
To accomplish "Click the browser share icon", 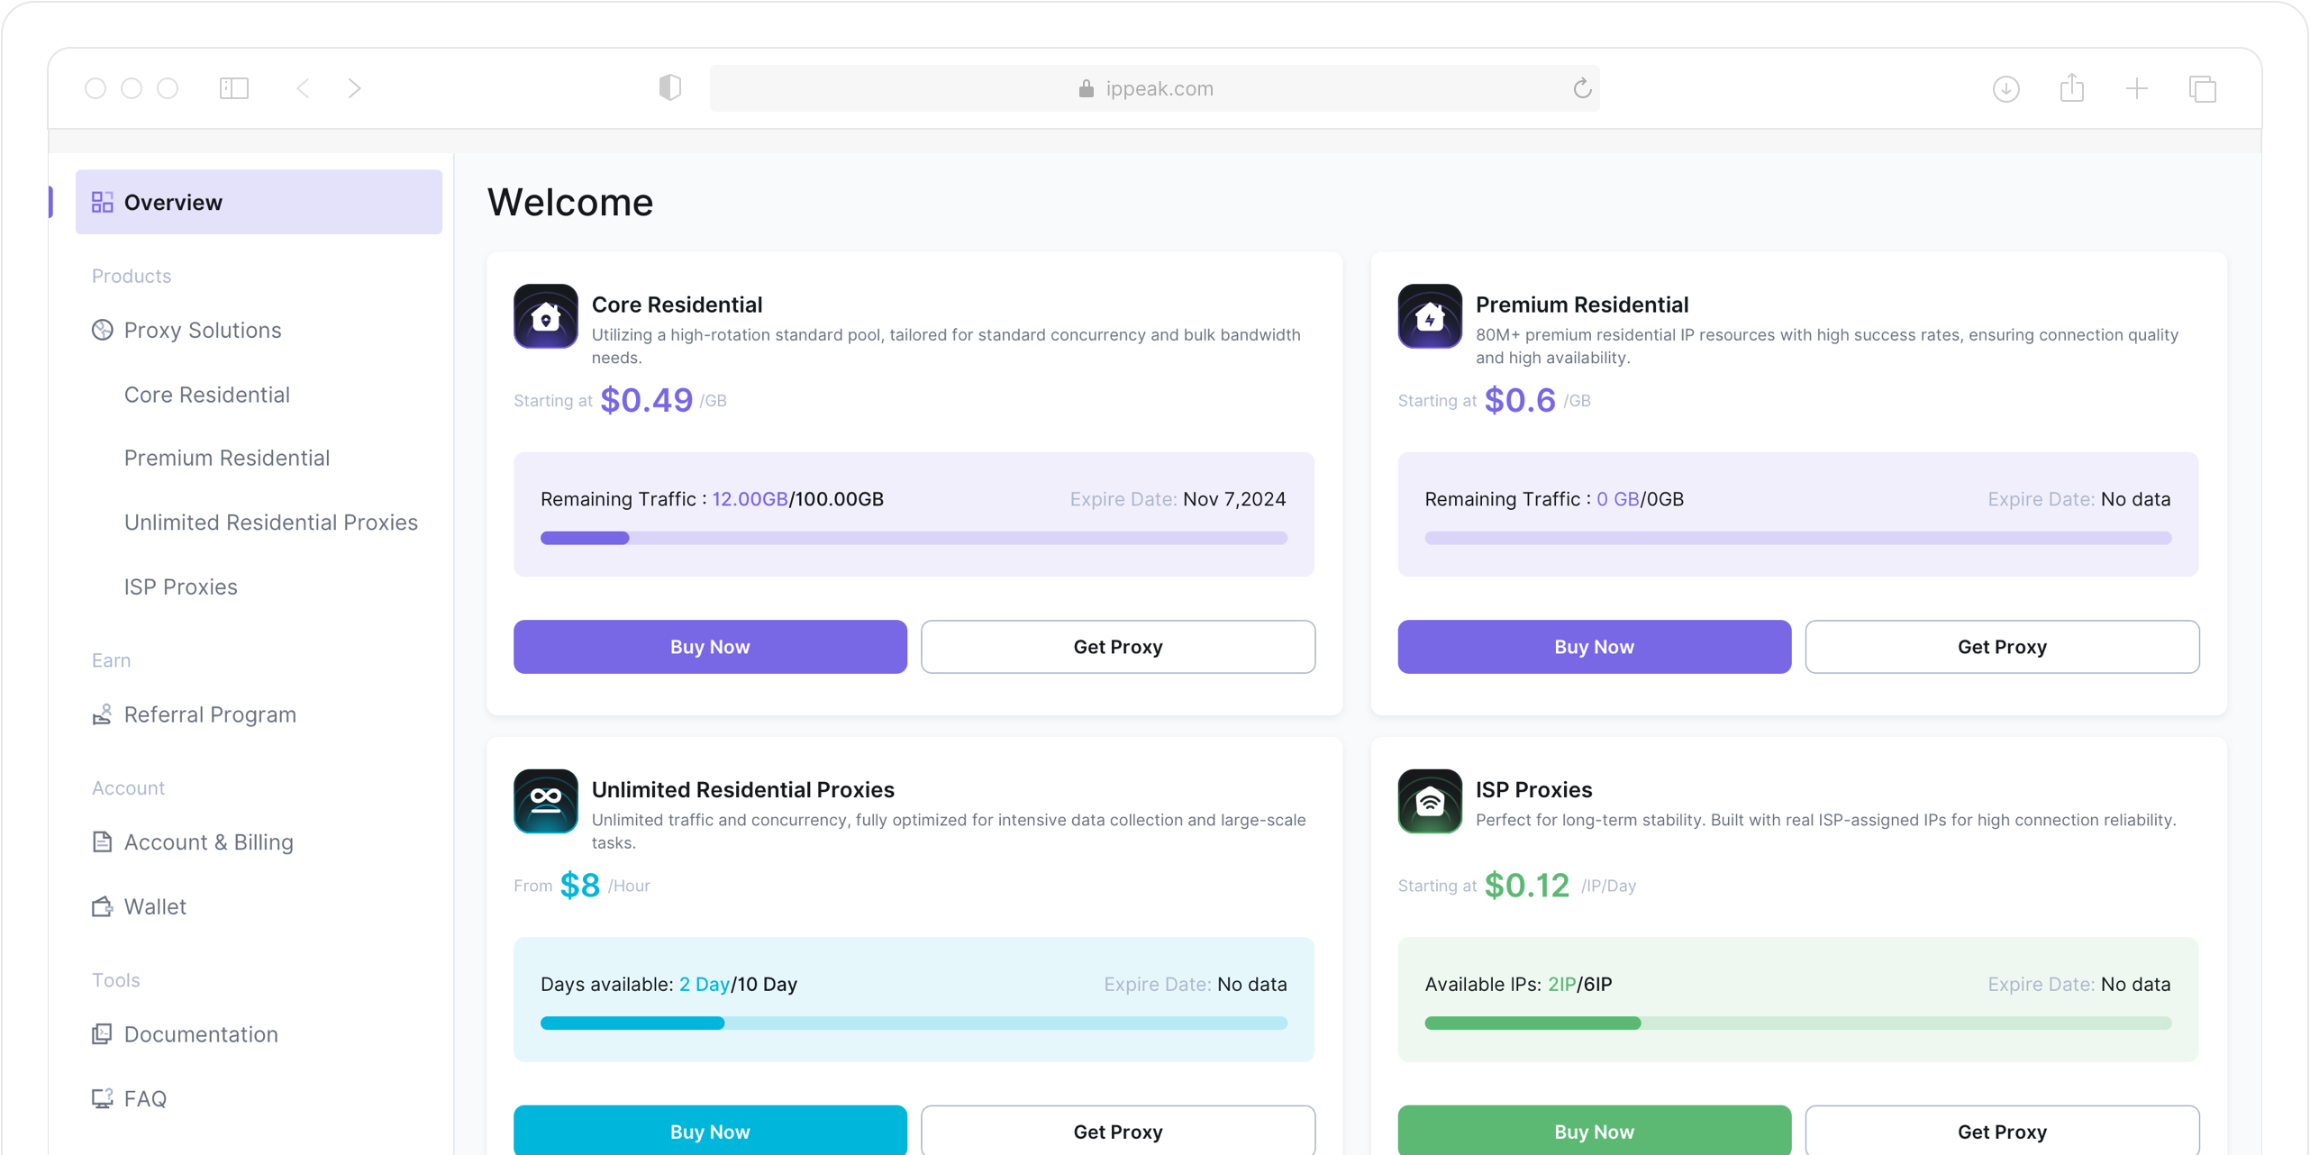I will [x=2071, y=87].
